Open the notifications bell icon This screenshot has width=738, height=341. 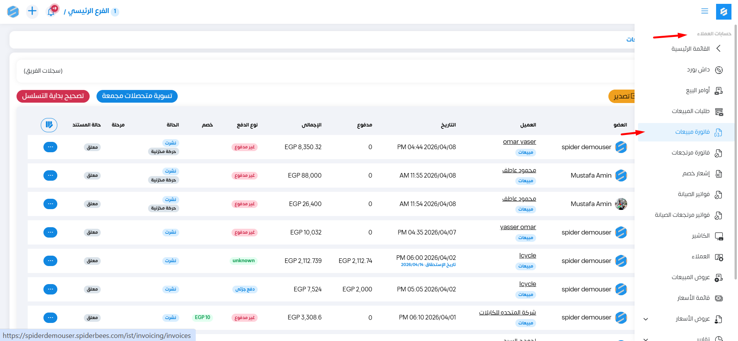point(51,12)
